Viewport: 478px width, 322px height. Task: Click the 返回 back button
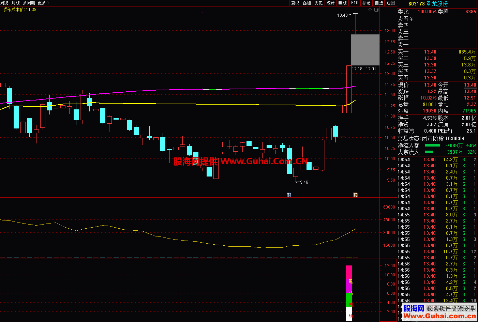tap(391, 3)
